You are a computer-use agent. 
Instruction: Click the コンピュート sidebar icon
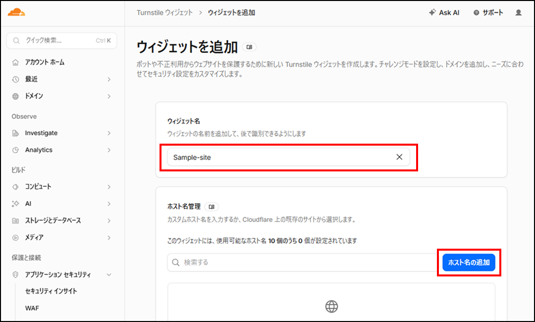click(15, 187)
